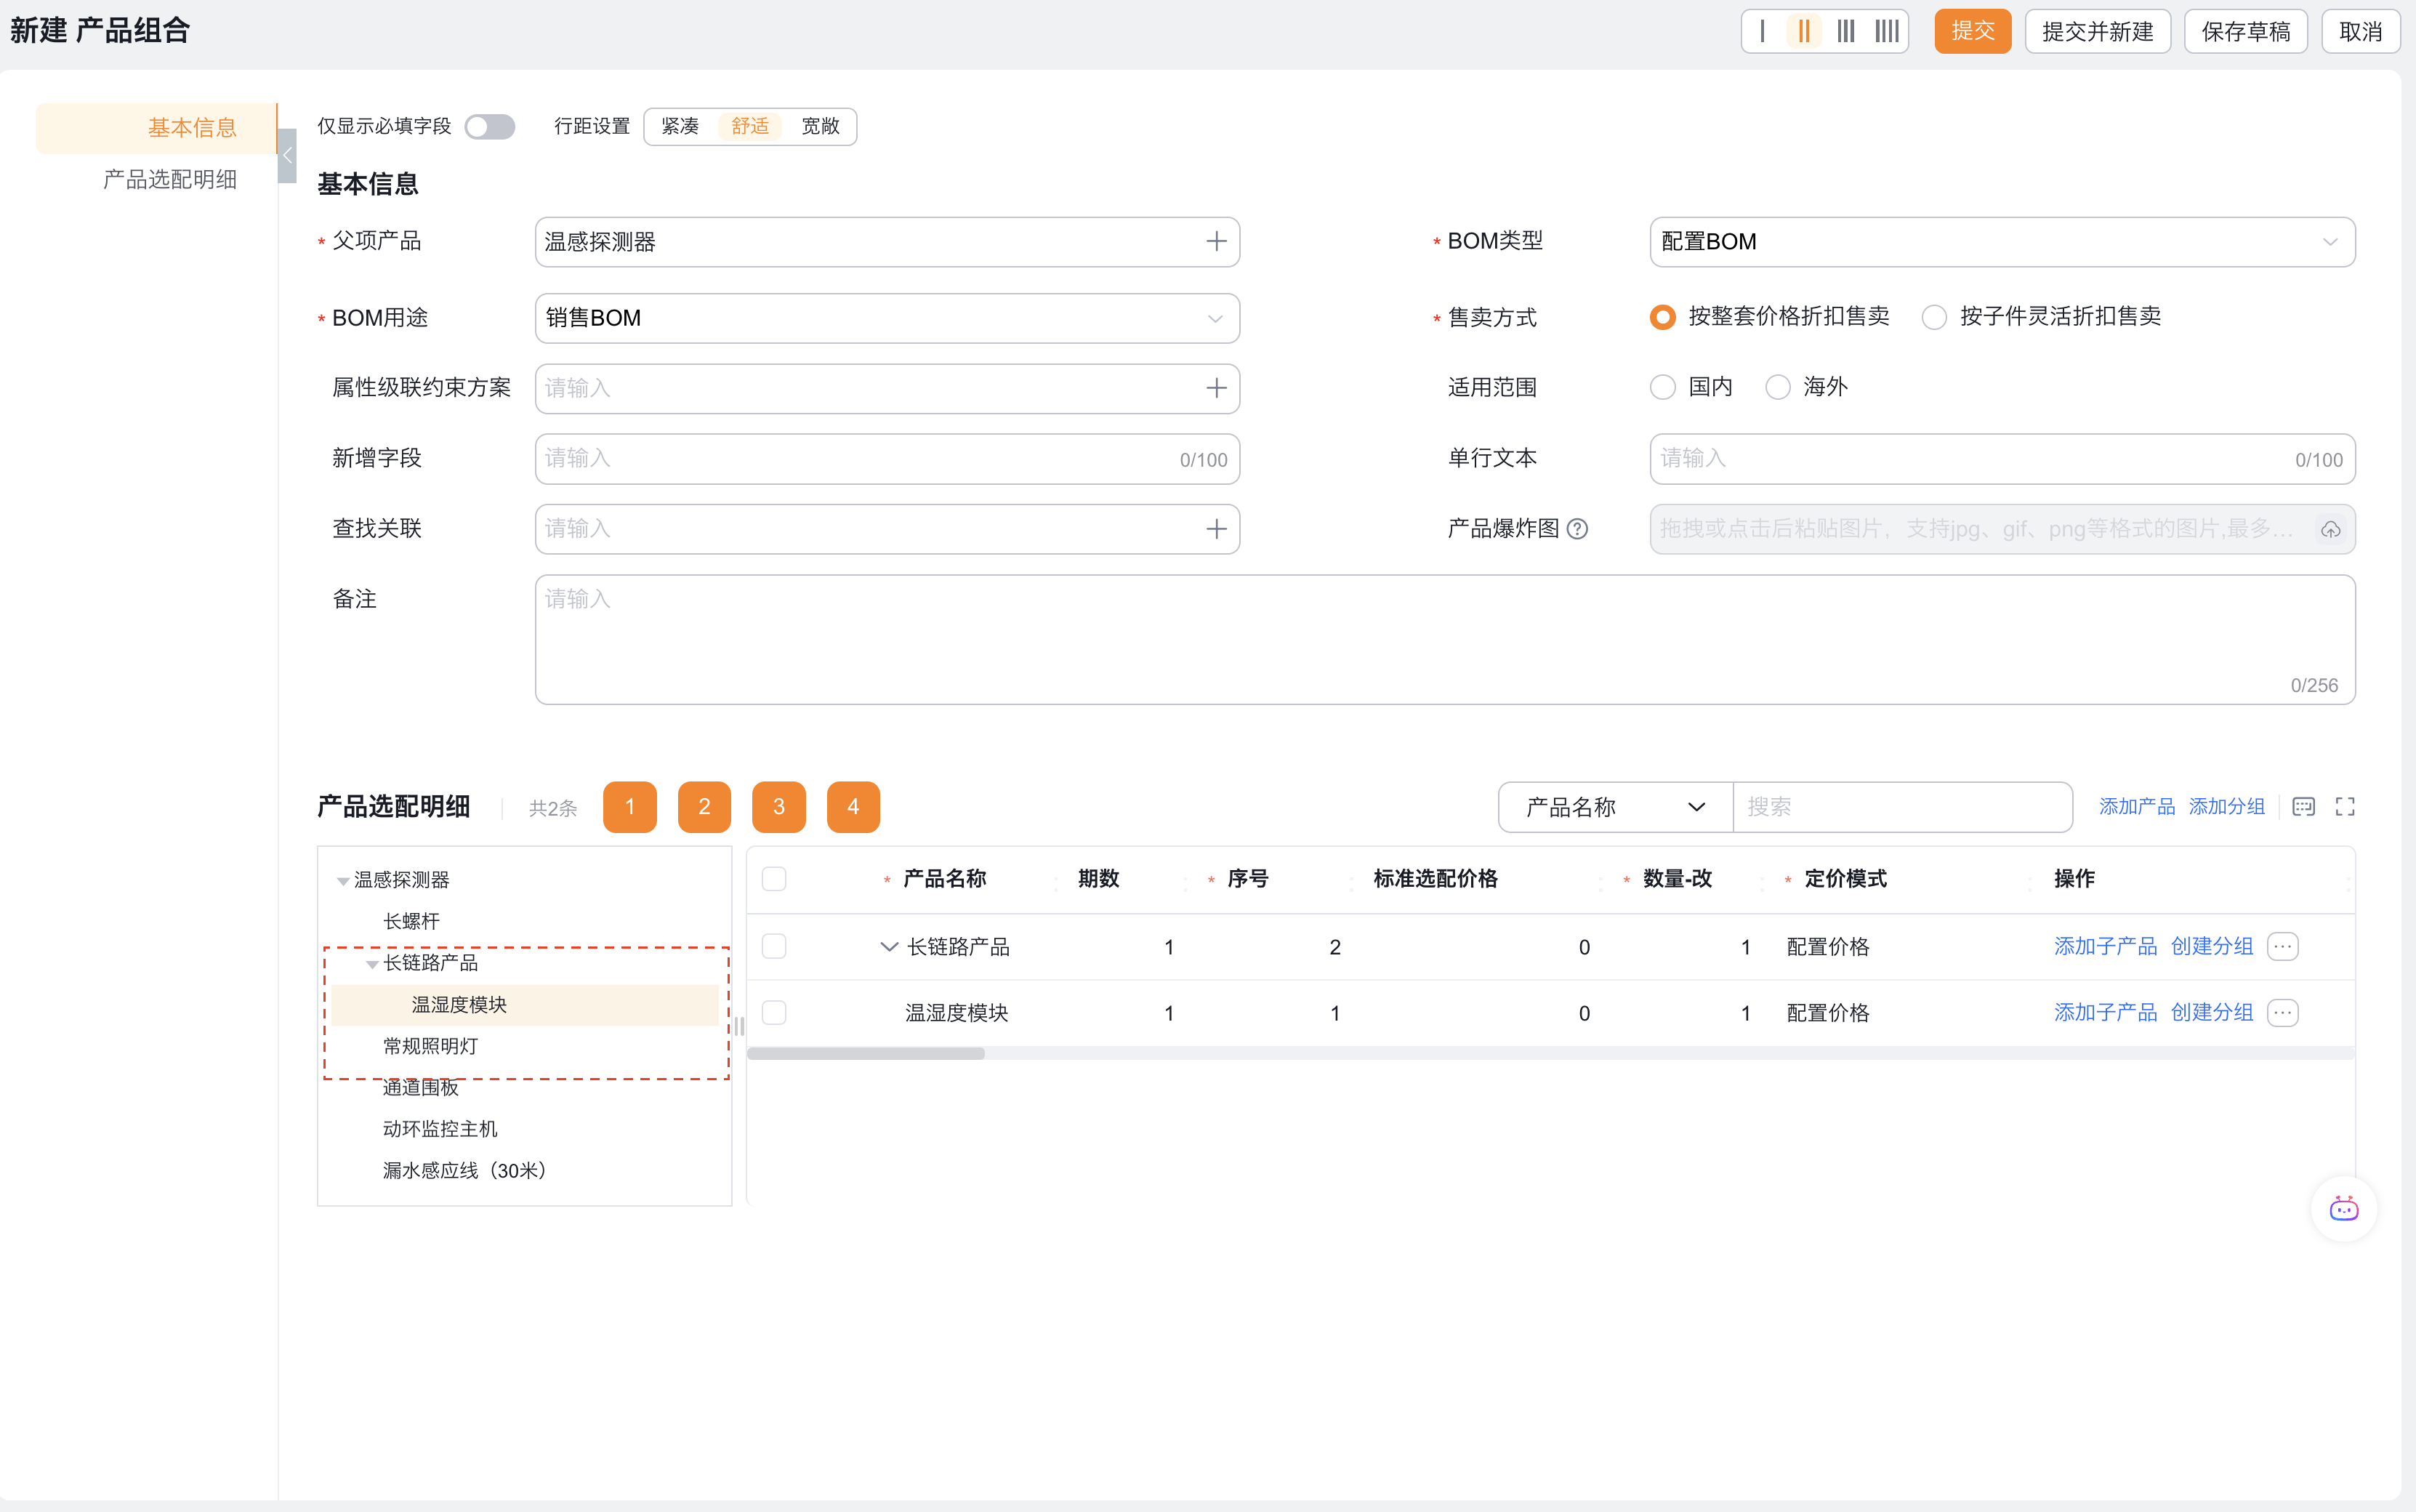Viewport: 2416px width, 1512px height.
Task: Click the 提交并新建 button
Action: click(x=2097, y=31)
